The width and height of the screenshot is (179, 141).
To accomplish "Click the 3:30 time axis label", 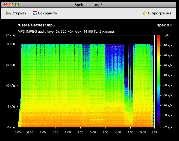I will [105, 132].
